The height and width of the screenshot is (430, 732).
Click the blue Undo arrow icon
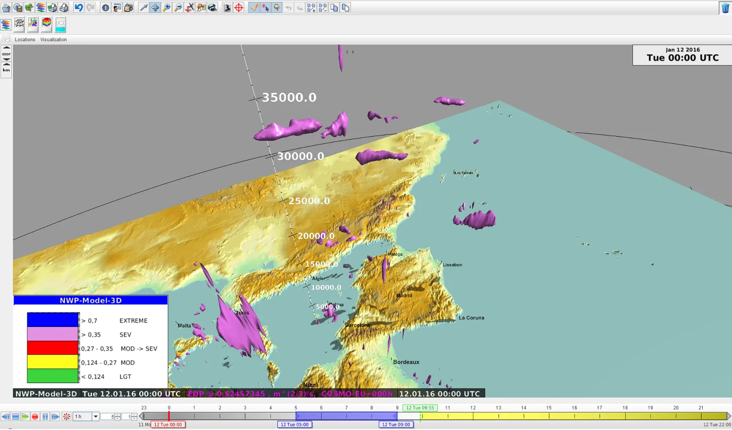point(78,8)
